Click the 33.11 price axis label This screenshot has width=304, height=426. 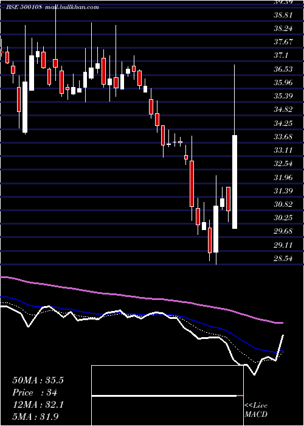tap(283, 150)
